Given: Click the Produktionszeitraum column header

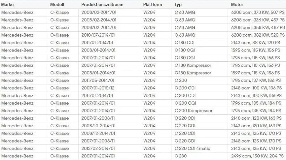Looking at the screenshot, I should pos(102,5).
